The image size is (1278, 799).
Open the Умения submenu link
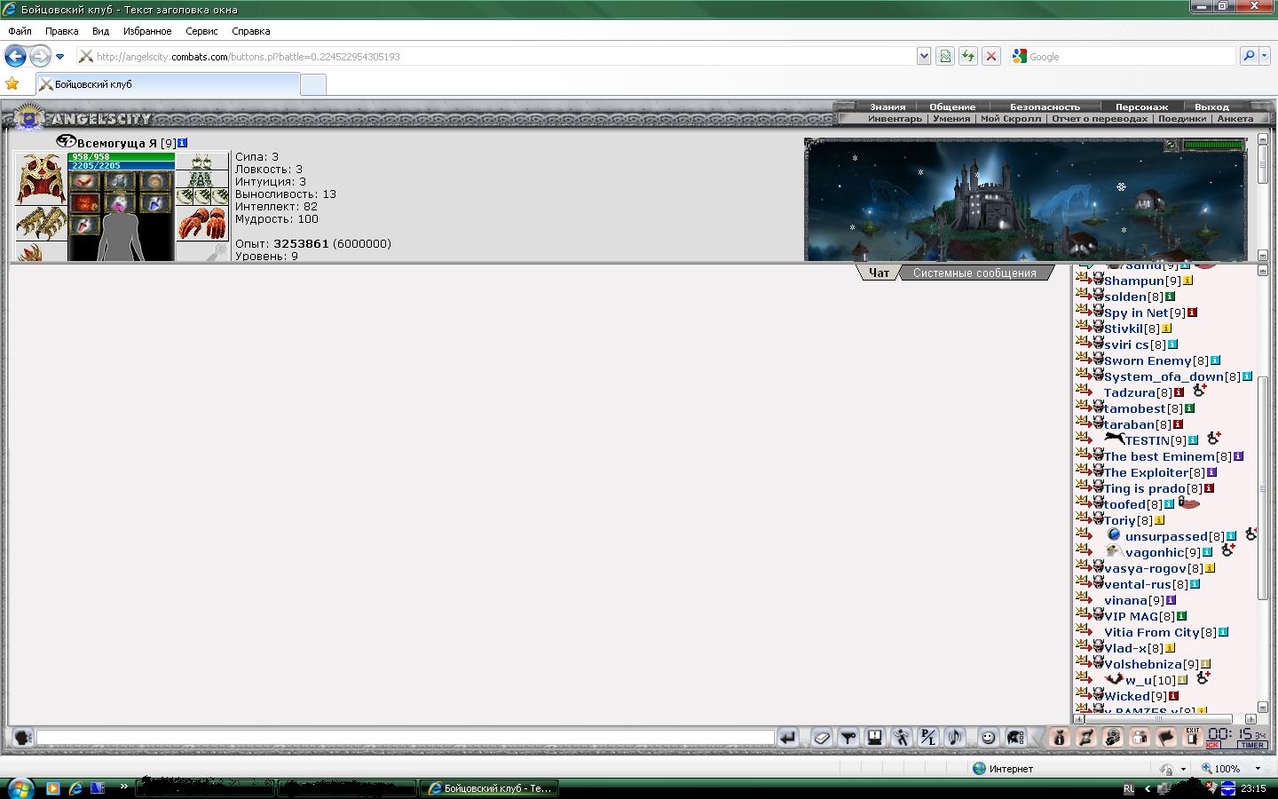951,118
